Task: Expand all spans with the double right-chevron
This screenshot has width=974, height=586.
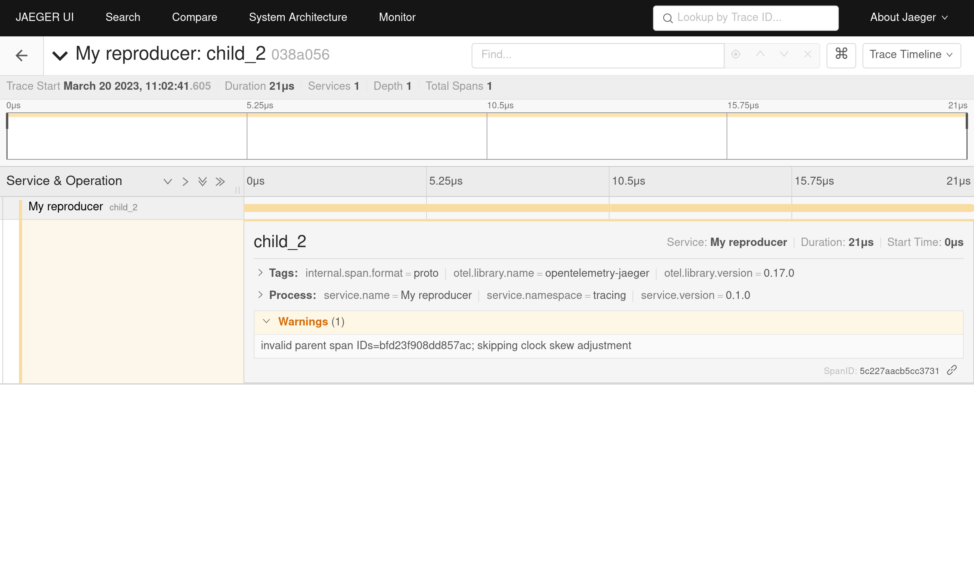Action: (x=220, y=181)
